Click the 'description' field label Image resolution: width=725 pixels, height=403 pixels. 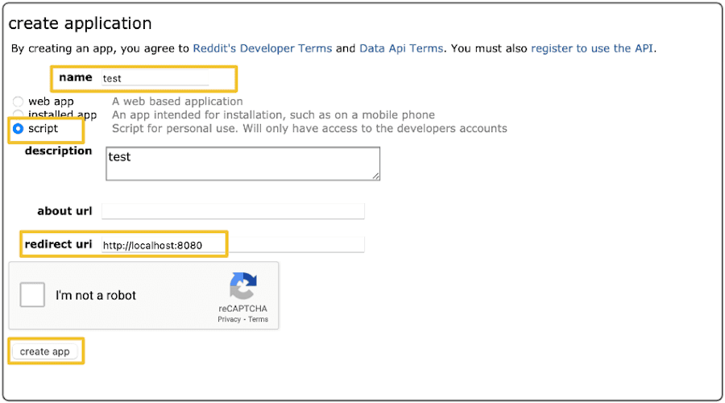click(x=58, y=151)
